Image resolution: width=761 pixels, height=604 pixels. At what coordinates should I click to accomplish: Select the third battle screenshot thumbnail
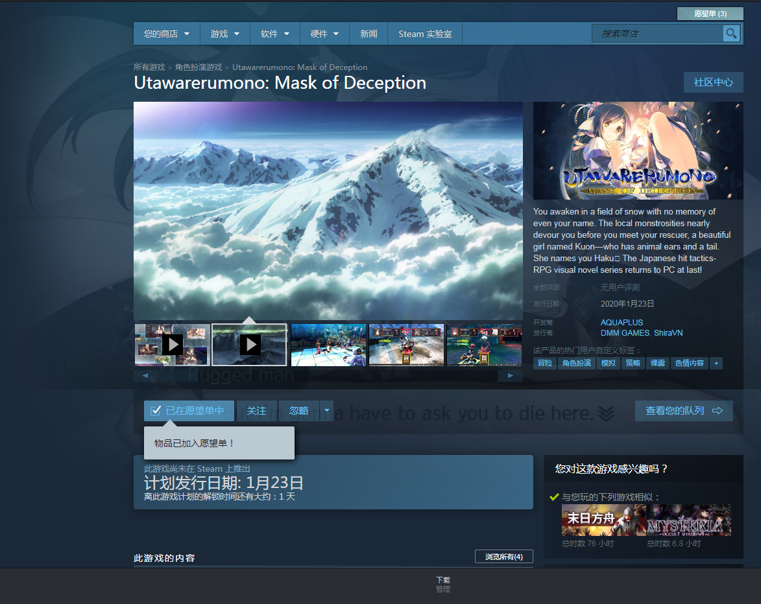[328, 345]
